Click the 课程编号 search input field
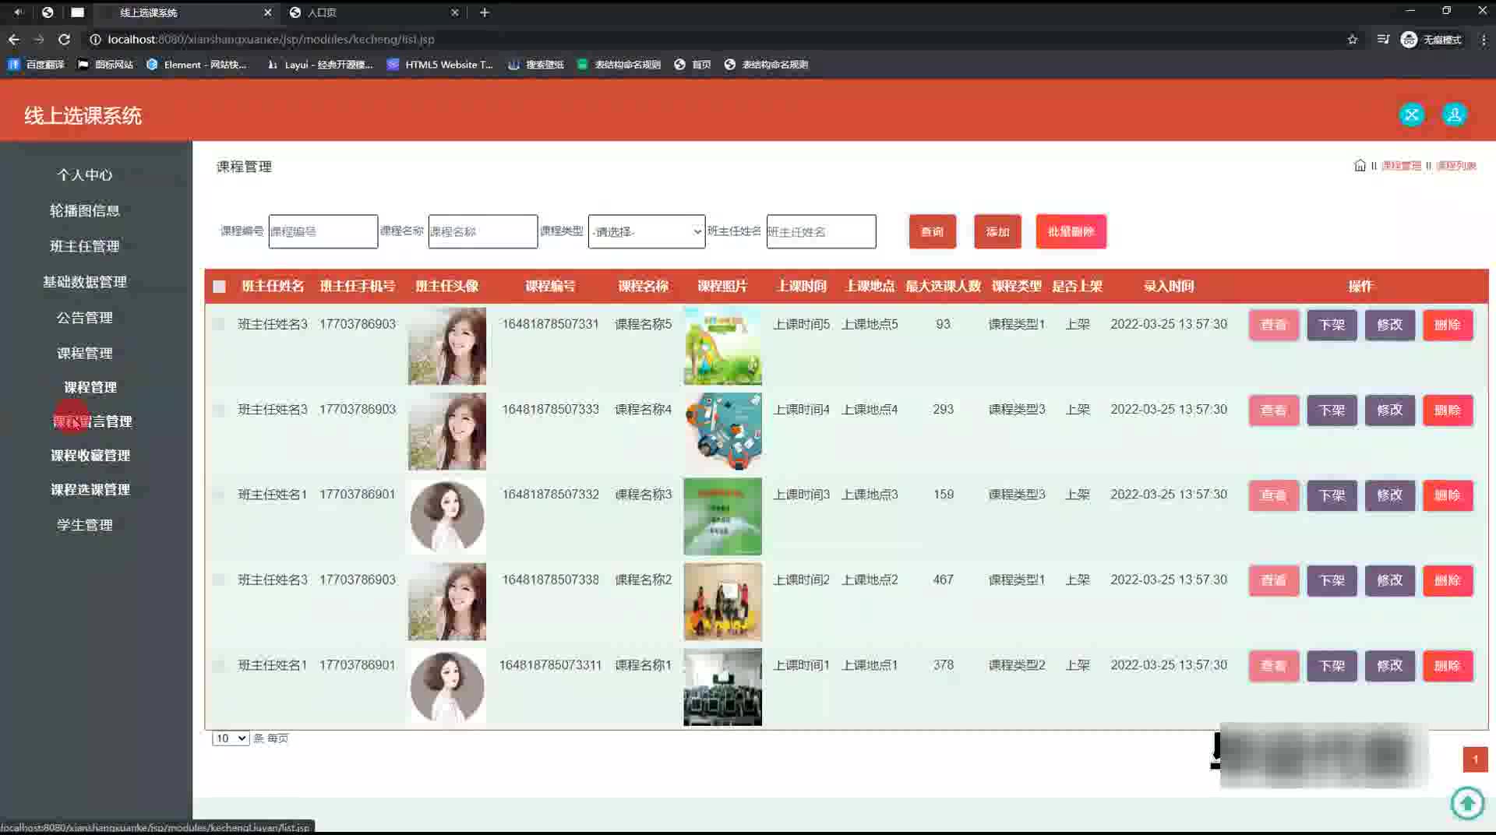 [x=323, y=231]
